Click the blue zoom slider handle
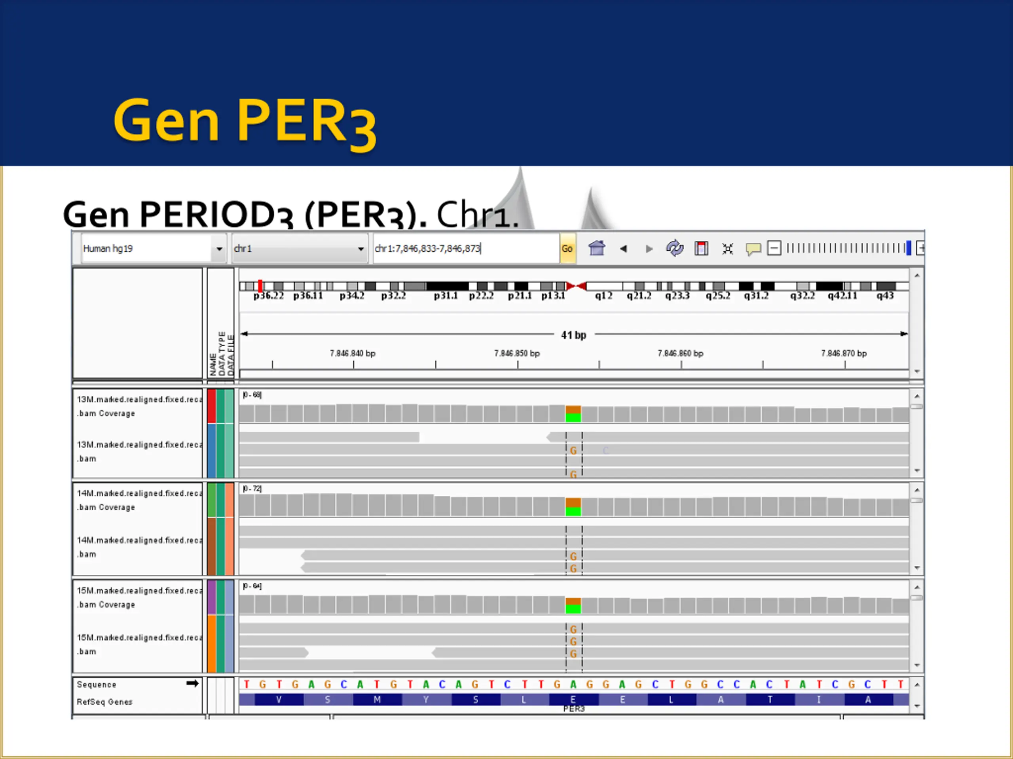Screen dimensions: 1013x759 tap(909, 248)
